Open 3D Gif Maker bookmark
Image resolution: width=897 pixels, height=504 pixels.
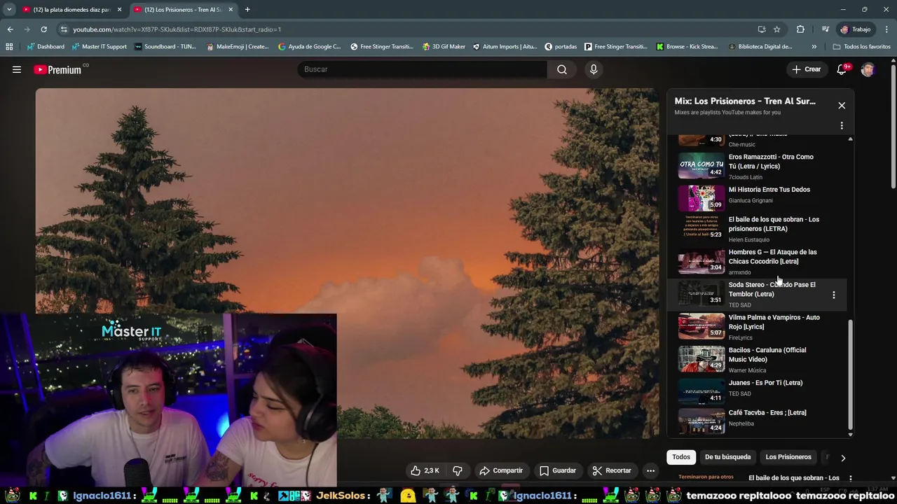tap(444, 47)
